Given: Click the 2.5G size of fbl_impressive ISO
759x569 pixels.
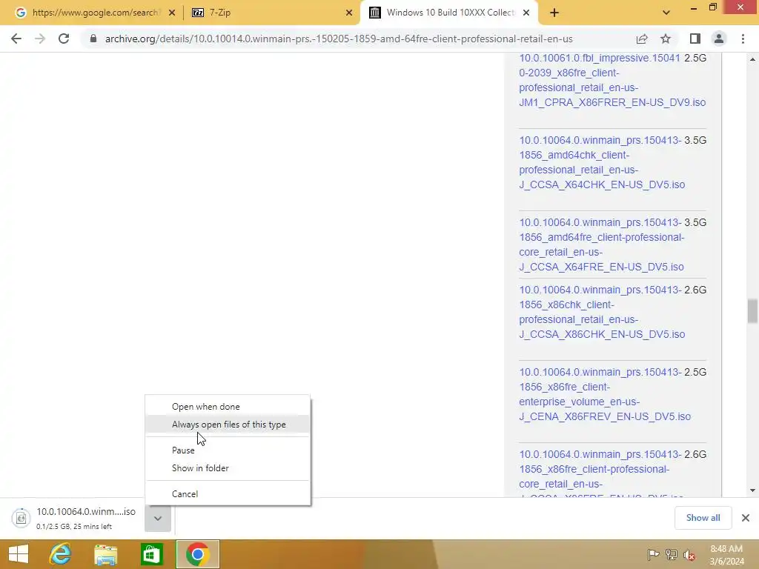Looking at the screenshot, I should pos(695,58).
